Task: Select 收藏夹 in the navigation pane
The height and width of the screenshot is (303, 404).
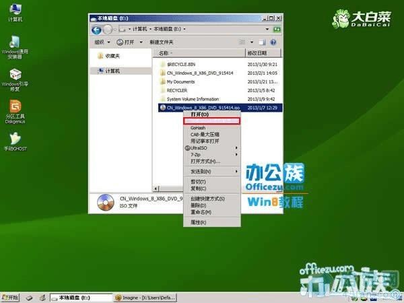Action: pyautogui.click(x=112, y=56)
